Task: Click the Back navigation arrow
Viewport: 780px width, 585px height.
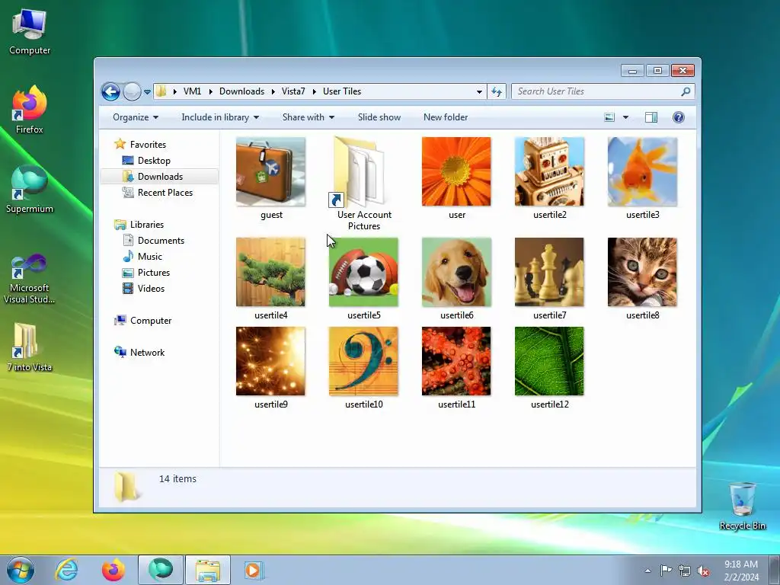Action: coord(110,91)
